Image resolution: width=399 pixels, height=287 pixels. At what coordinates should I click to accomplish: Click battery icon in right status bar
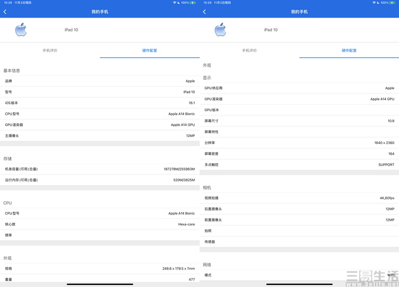click(393, 3)
